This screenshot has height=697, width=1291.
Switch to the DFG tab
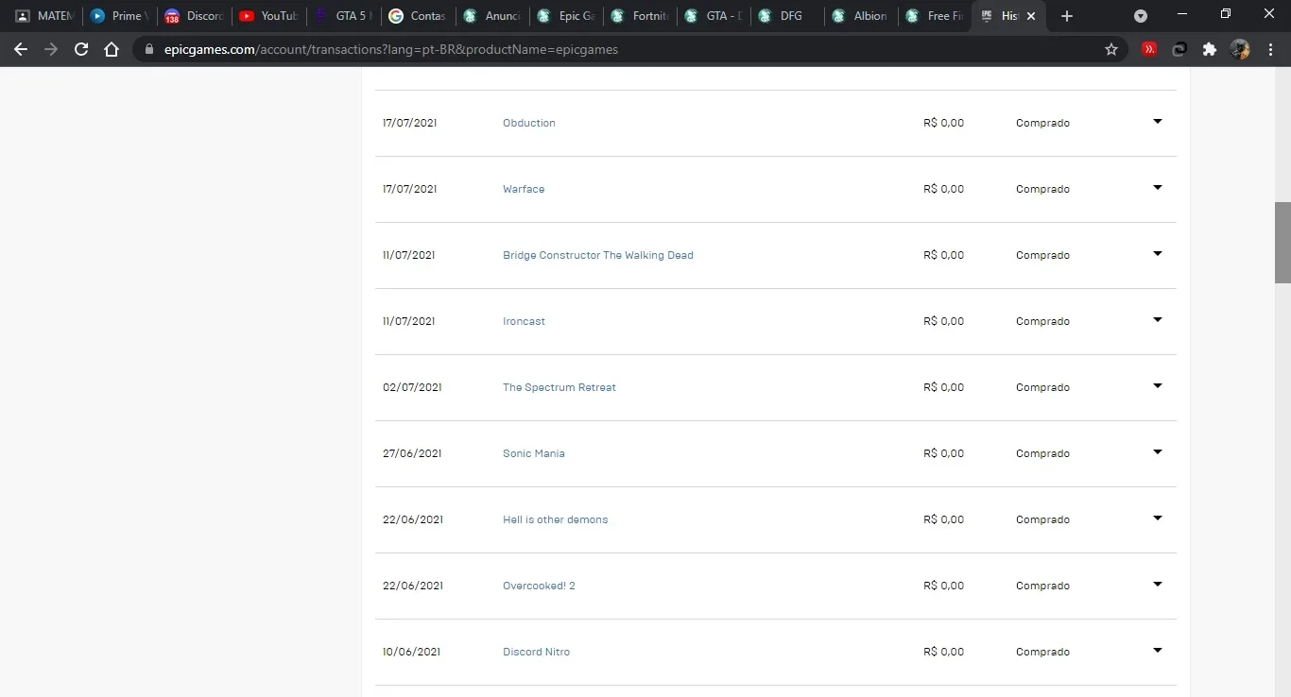tap(786, 16)
